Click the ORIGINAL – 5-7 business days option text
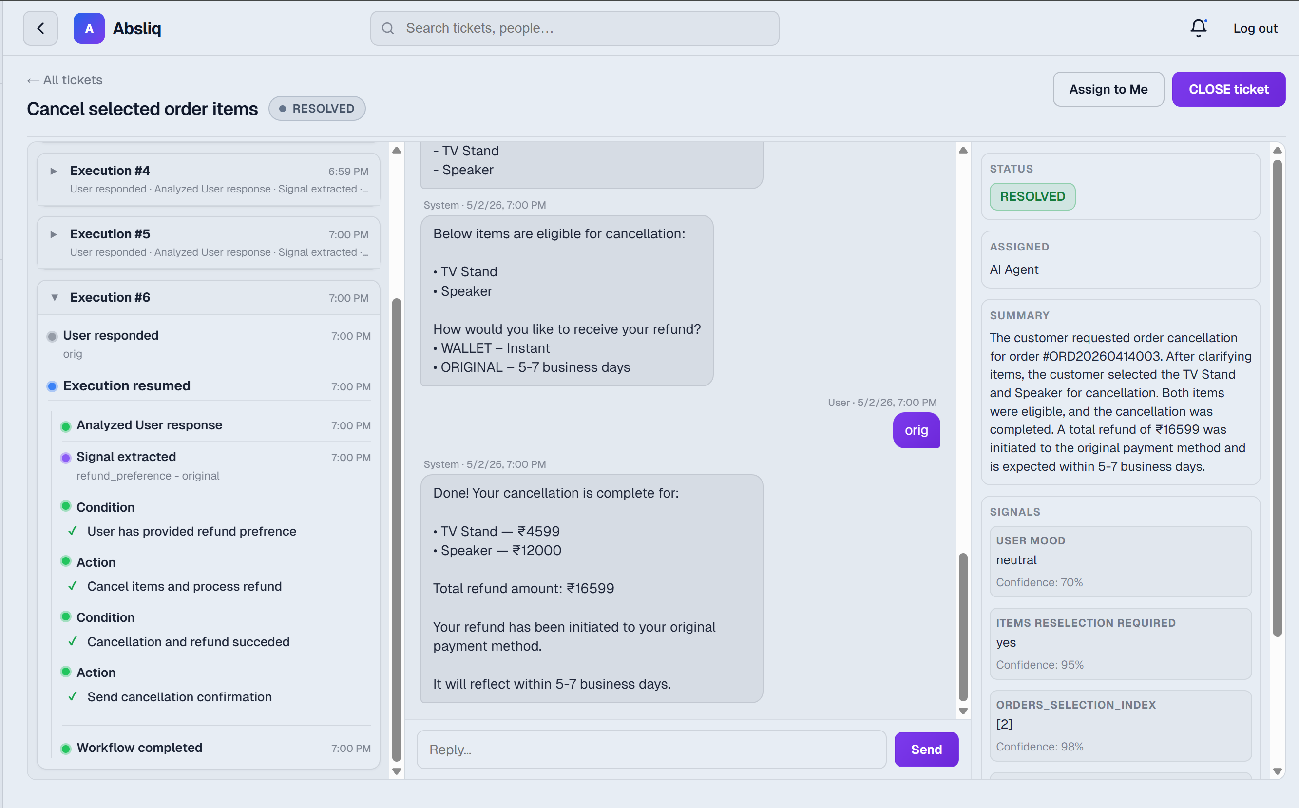Image resolution: width=1299 pixels, height=808 pixels. [x=532, y=367]
